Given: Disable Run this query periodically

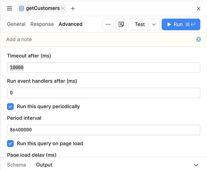Looking at the screenshot, I should coord(10,106).
